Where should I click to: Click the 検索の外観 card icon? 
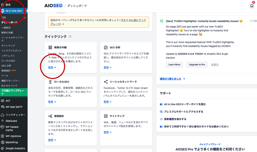(50, 47)
